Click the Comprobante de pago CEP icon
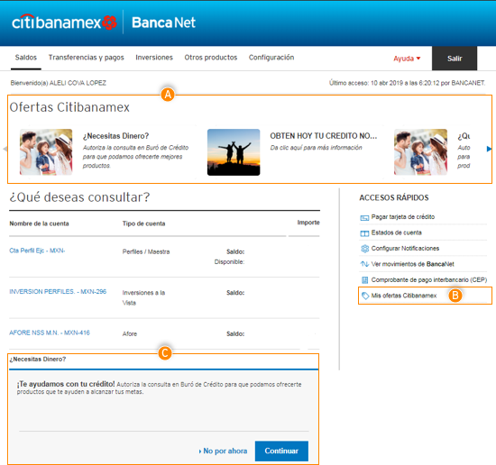Image resolution: width=496 pixels, height=465 pixels. 364,279
